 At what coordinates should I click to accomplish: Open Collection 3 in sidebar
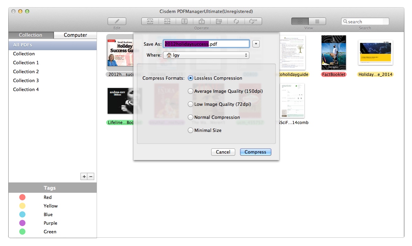[x=53, y=80]
